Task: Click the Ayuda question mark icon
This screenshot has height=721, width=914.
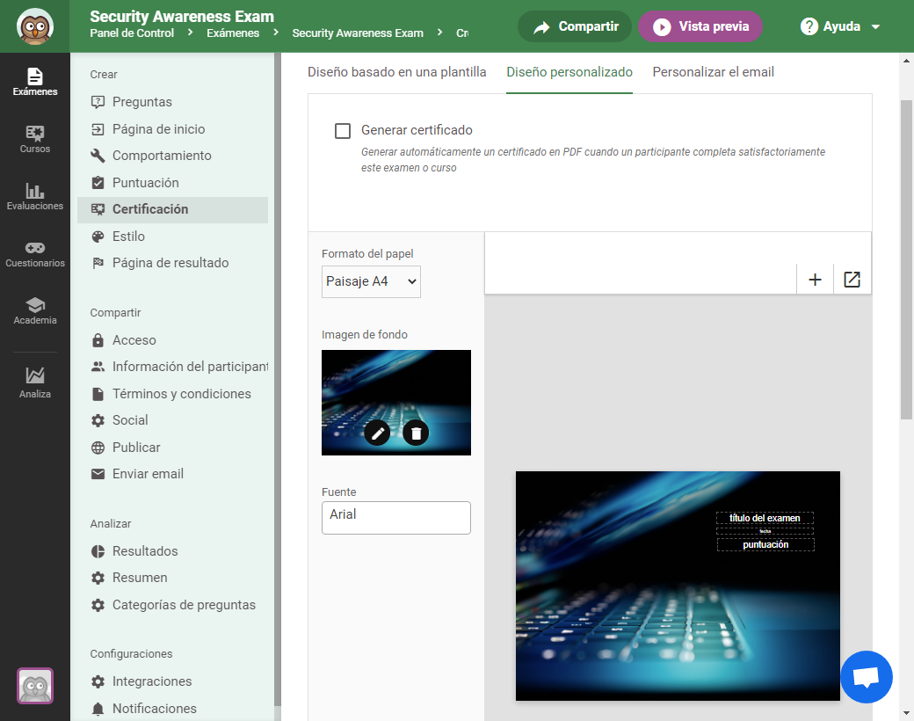Action: coord(809,26)
